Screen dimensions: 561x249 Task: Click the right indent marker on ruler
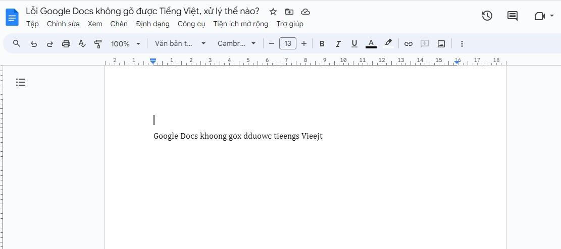click(457, 62)
